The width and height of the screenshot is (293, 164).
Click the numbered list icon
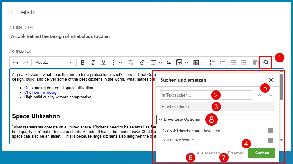[x=213, y=63]
